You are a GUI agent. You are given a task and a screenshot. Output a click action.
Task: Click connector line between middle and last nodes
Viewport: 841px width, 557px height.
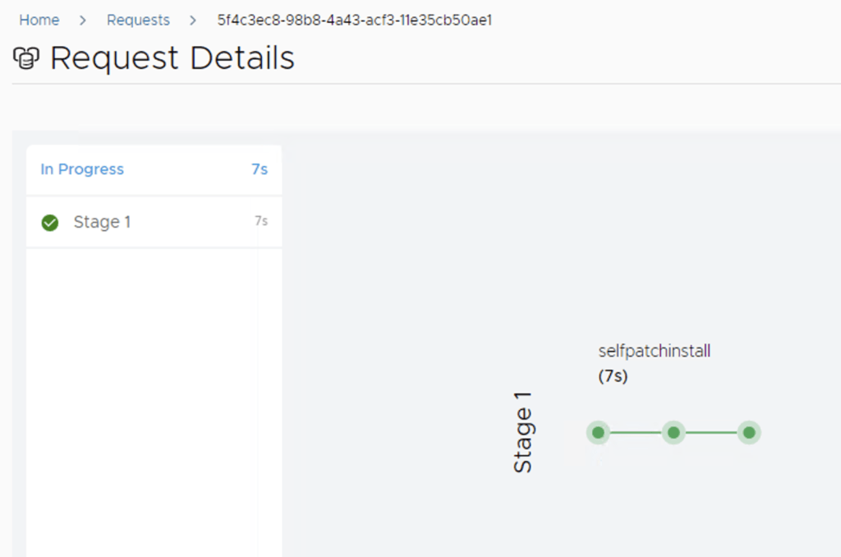711,432
